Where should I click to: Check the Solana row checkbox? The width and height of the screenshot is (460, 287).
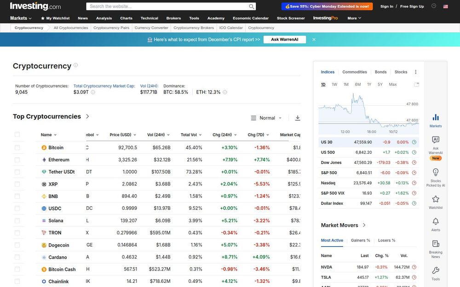[x=17, y=220]
